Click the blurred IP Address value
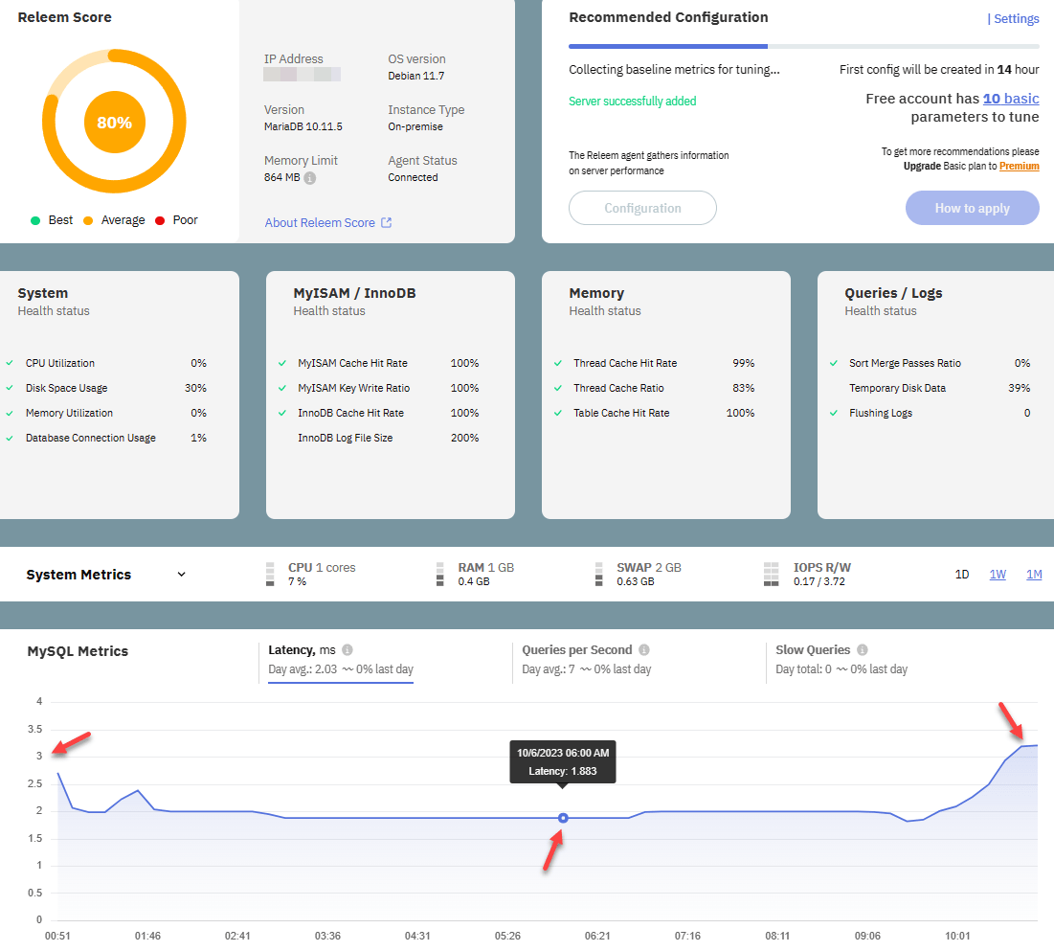1054x951 pixels. [302, 74]
